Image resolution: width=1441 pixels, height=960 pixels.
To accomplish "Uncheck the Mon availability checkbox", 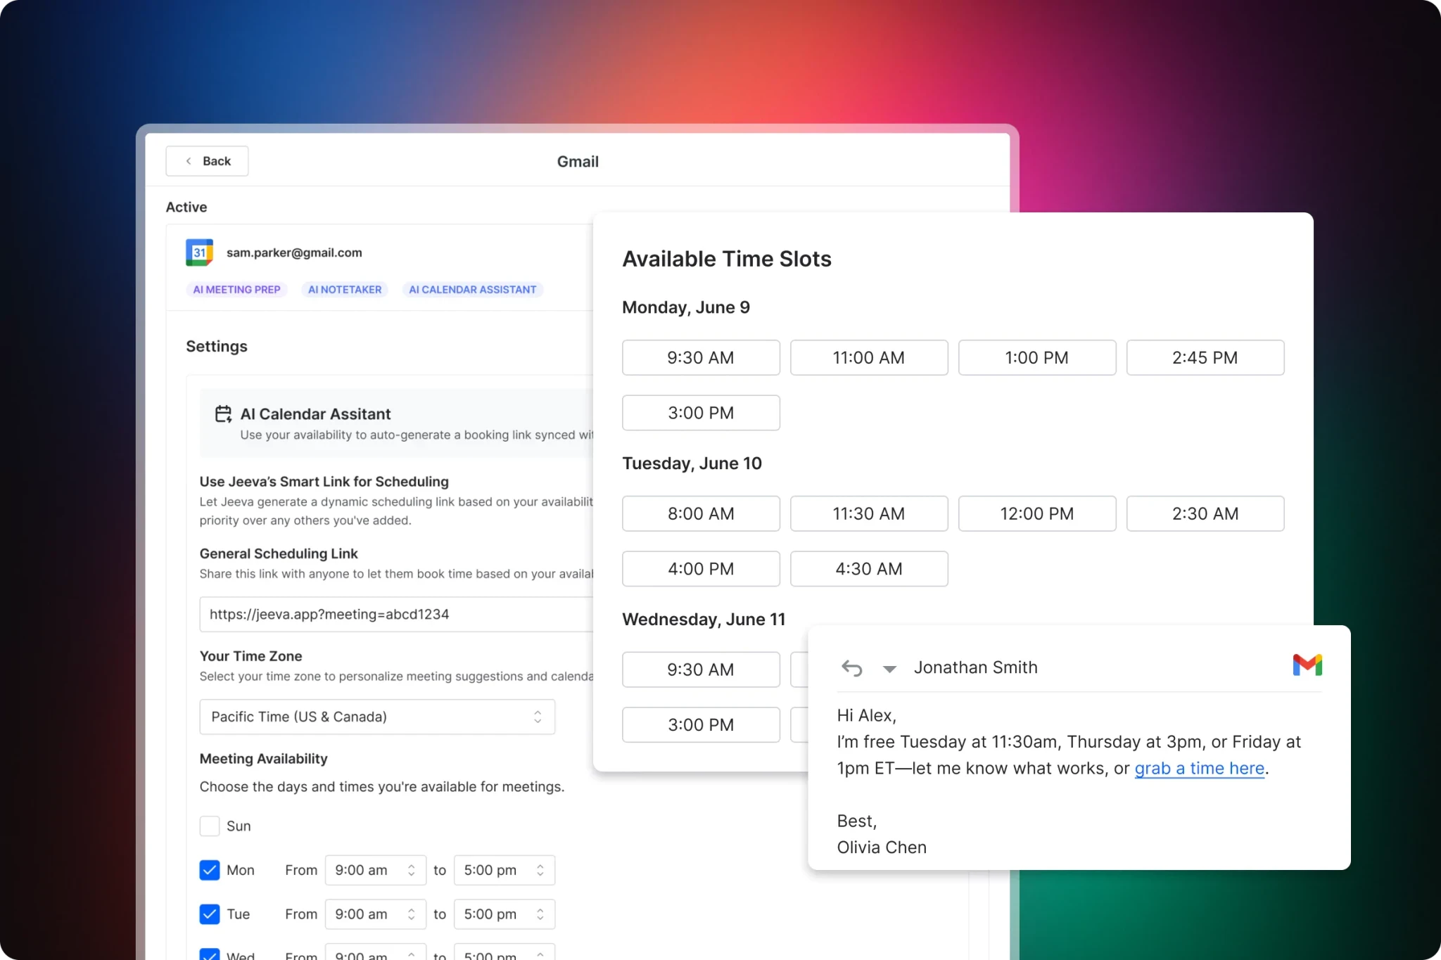I will [x=210, y=870].
